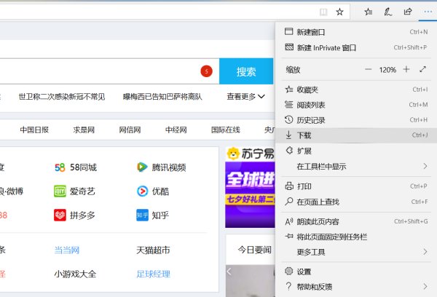437x297 pixels.
Task: Expand the 更多工具 submenu
Action: (x=425, y=252)
